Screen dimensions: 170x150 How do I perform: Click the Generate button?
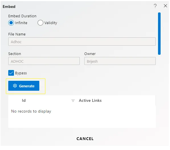click(24, 86)
